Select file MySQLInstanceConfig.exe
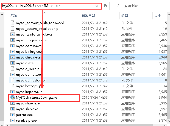Image resolution: width=170 pixels, height=126 pixels. pos(37,98)
